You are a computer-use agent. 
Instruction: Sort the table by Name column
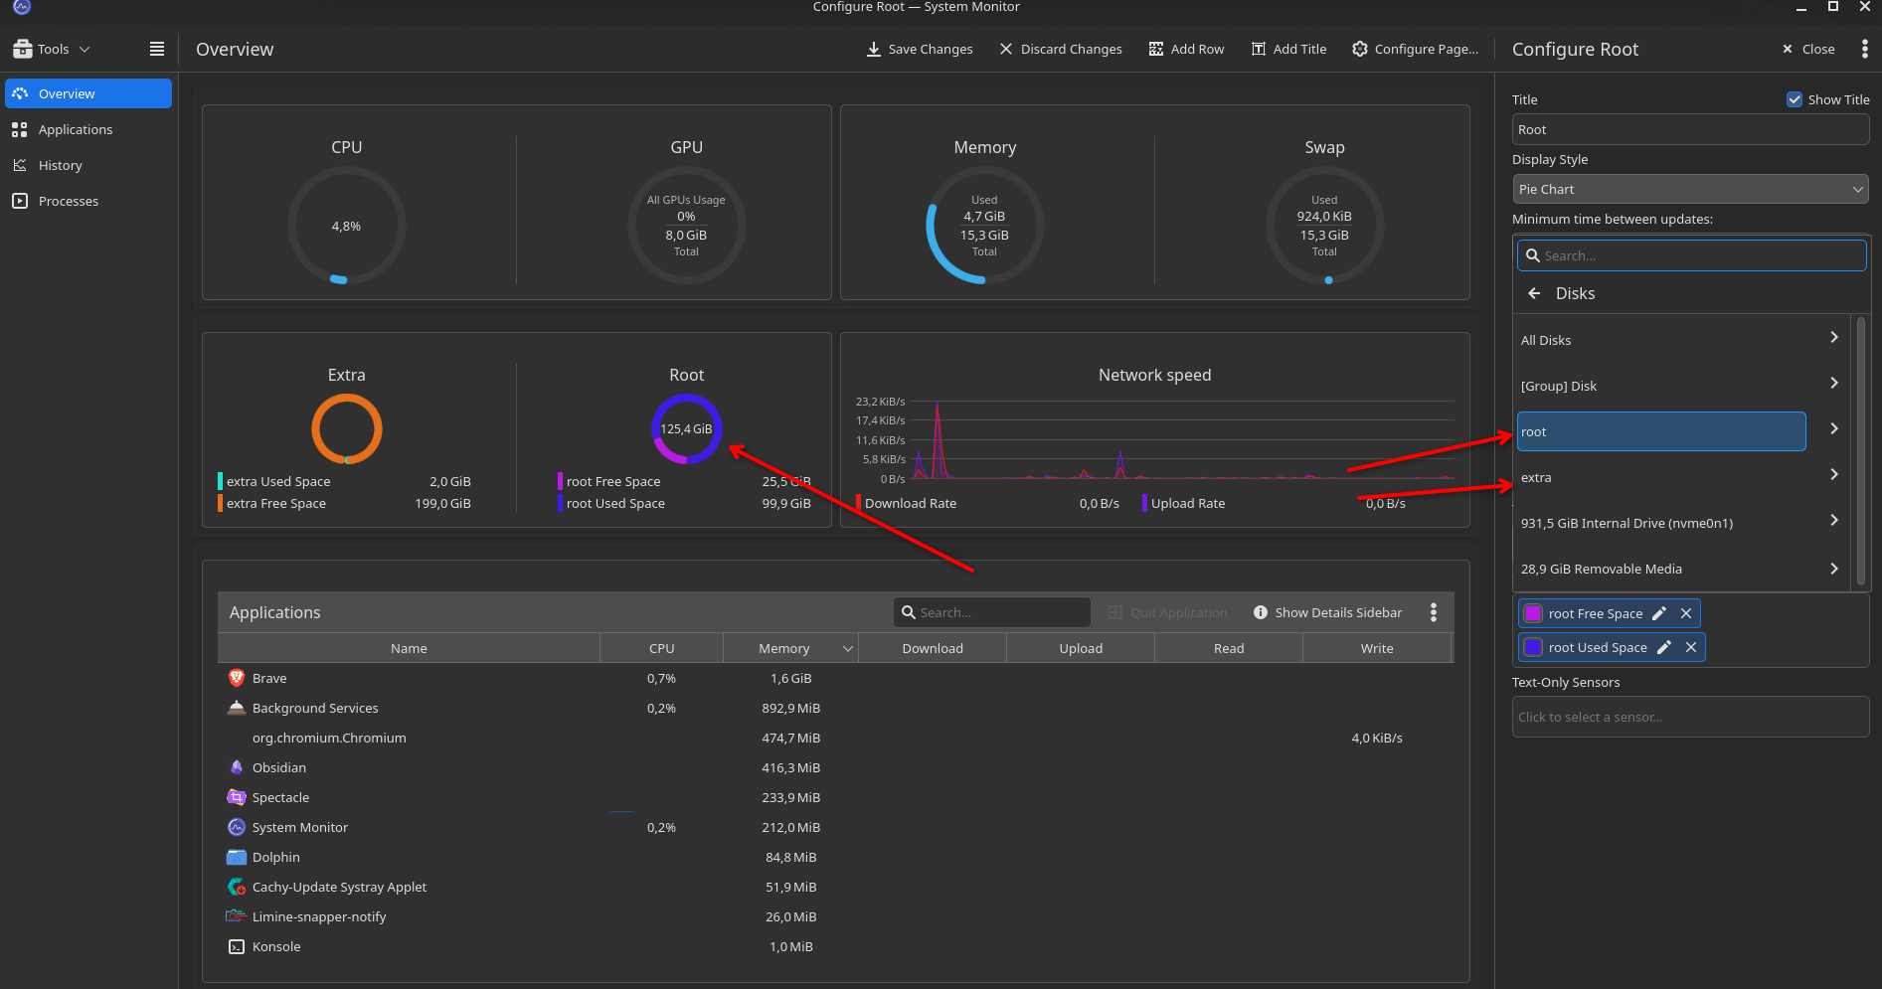[409, 648]
